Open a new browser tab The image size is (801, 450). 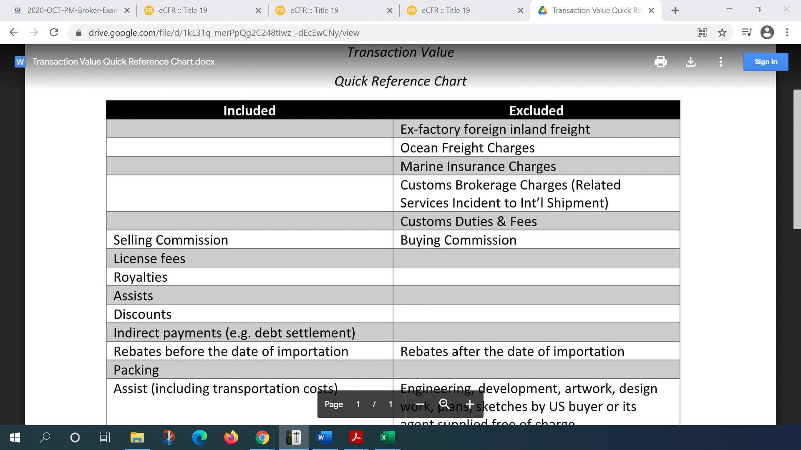pos(675,10)
